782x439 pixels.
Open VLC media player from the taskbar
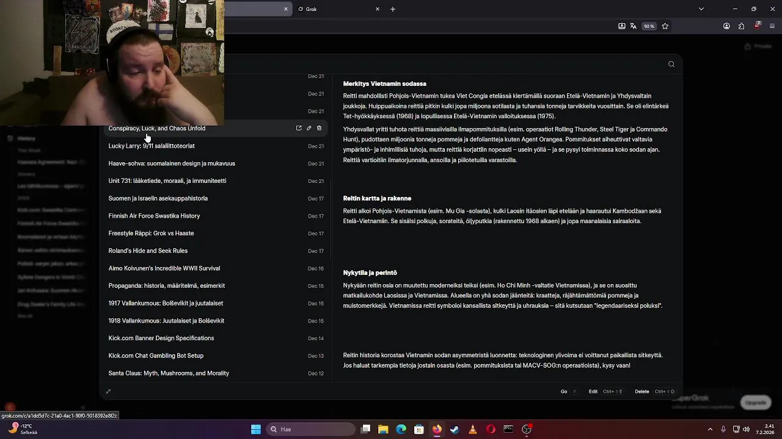[472, 429]
